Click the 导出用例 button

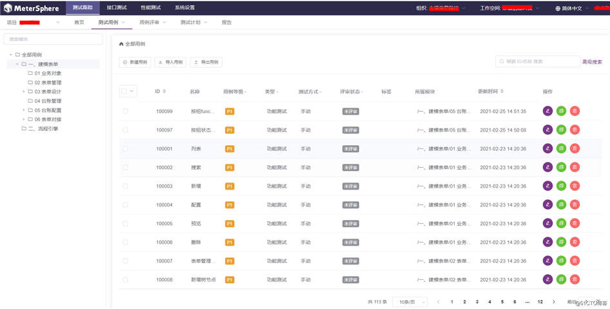click(x=206, y=63)
